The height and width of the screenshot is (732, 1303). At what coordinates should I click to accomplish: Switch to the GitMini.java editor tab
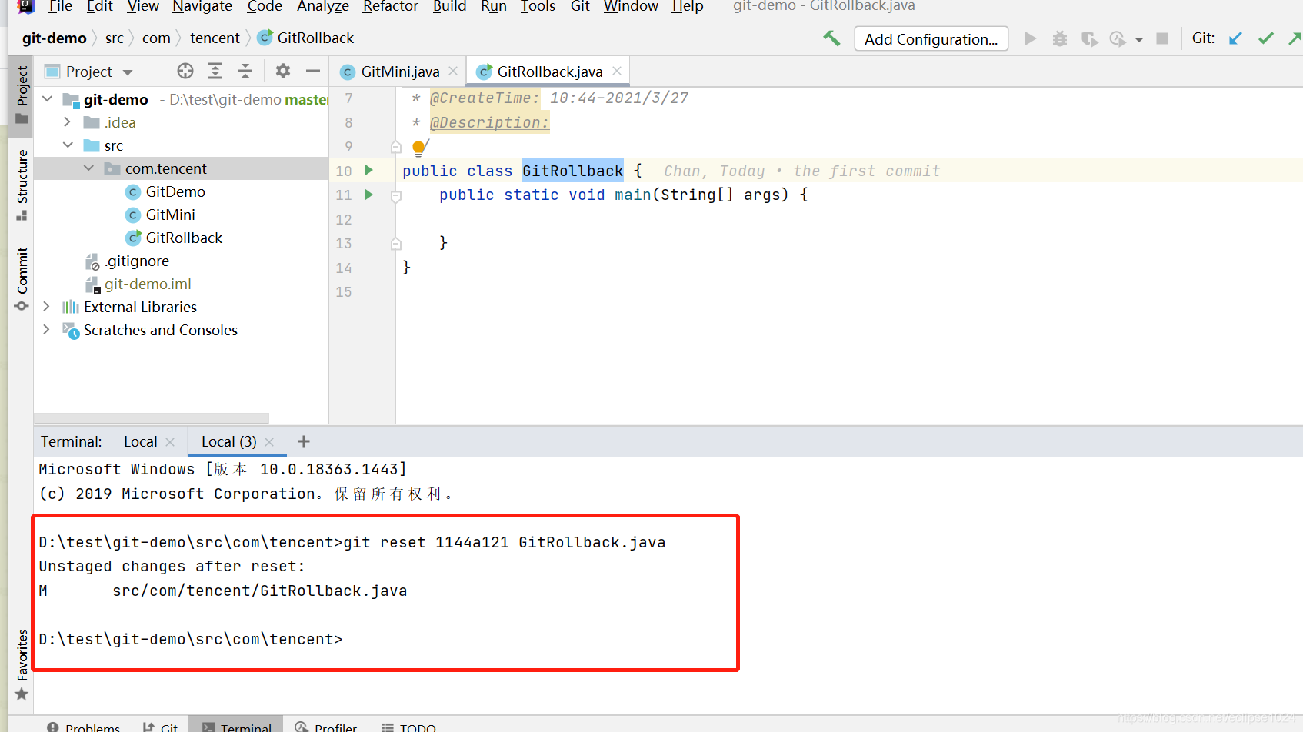(400, 72)
